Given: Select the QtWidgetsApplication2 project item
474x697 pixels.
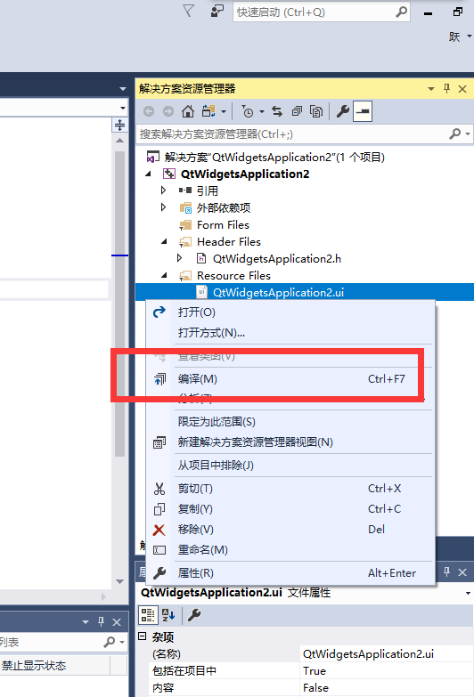Looking at the screenshot, I should (245, 174).
